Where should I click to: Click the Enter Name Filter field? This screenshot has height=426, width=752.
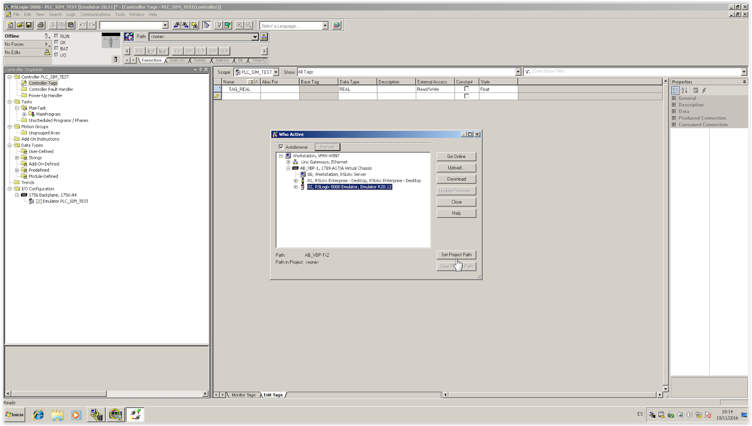[587, 71]
